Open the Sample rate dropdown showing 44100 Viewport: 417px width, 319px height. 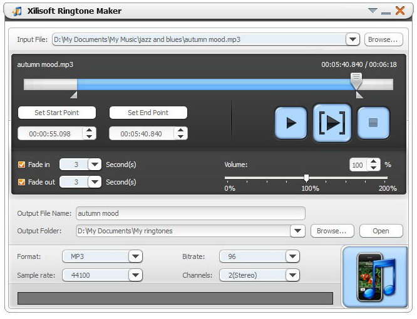(135, 275)
